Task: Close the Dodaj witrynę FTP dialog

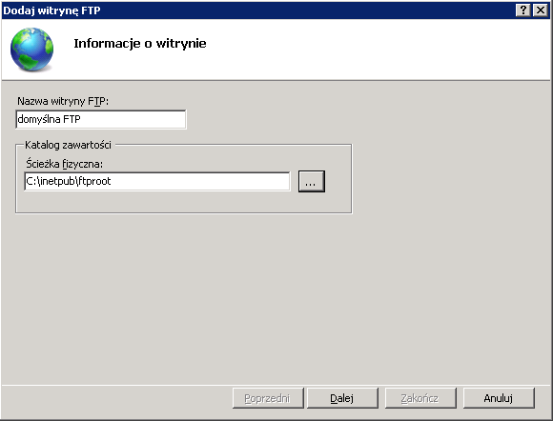Action: pos(541,10)
